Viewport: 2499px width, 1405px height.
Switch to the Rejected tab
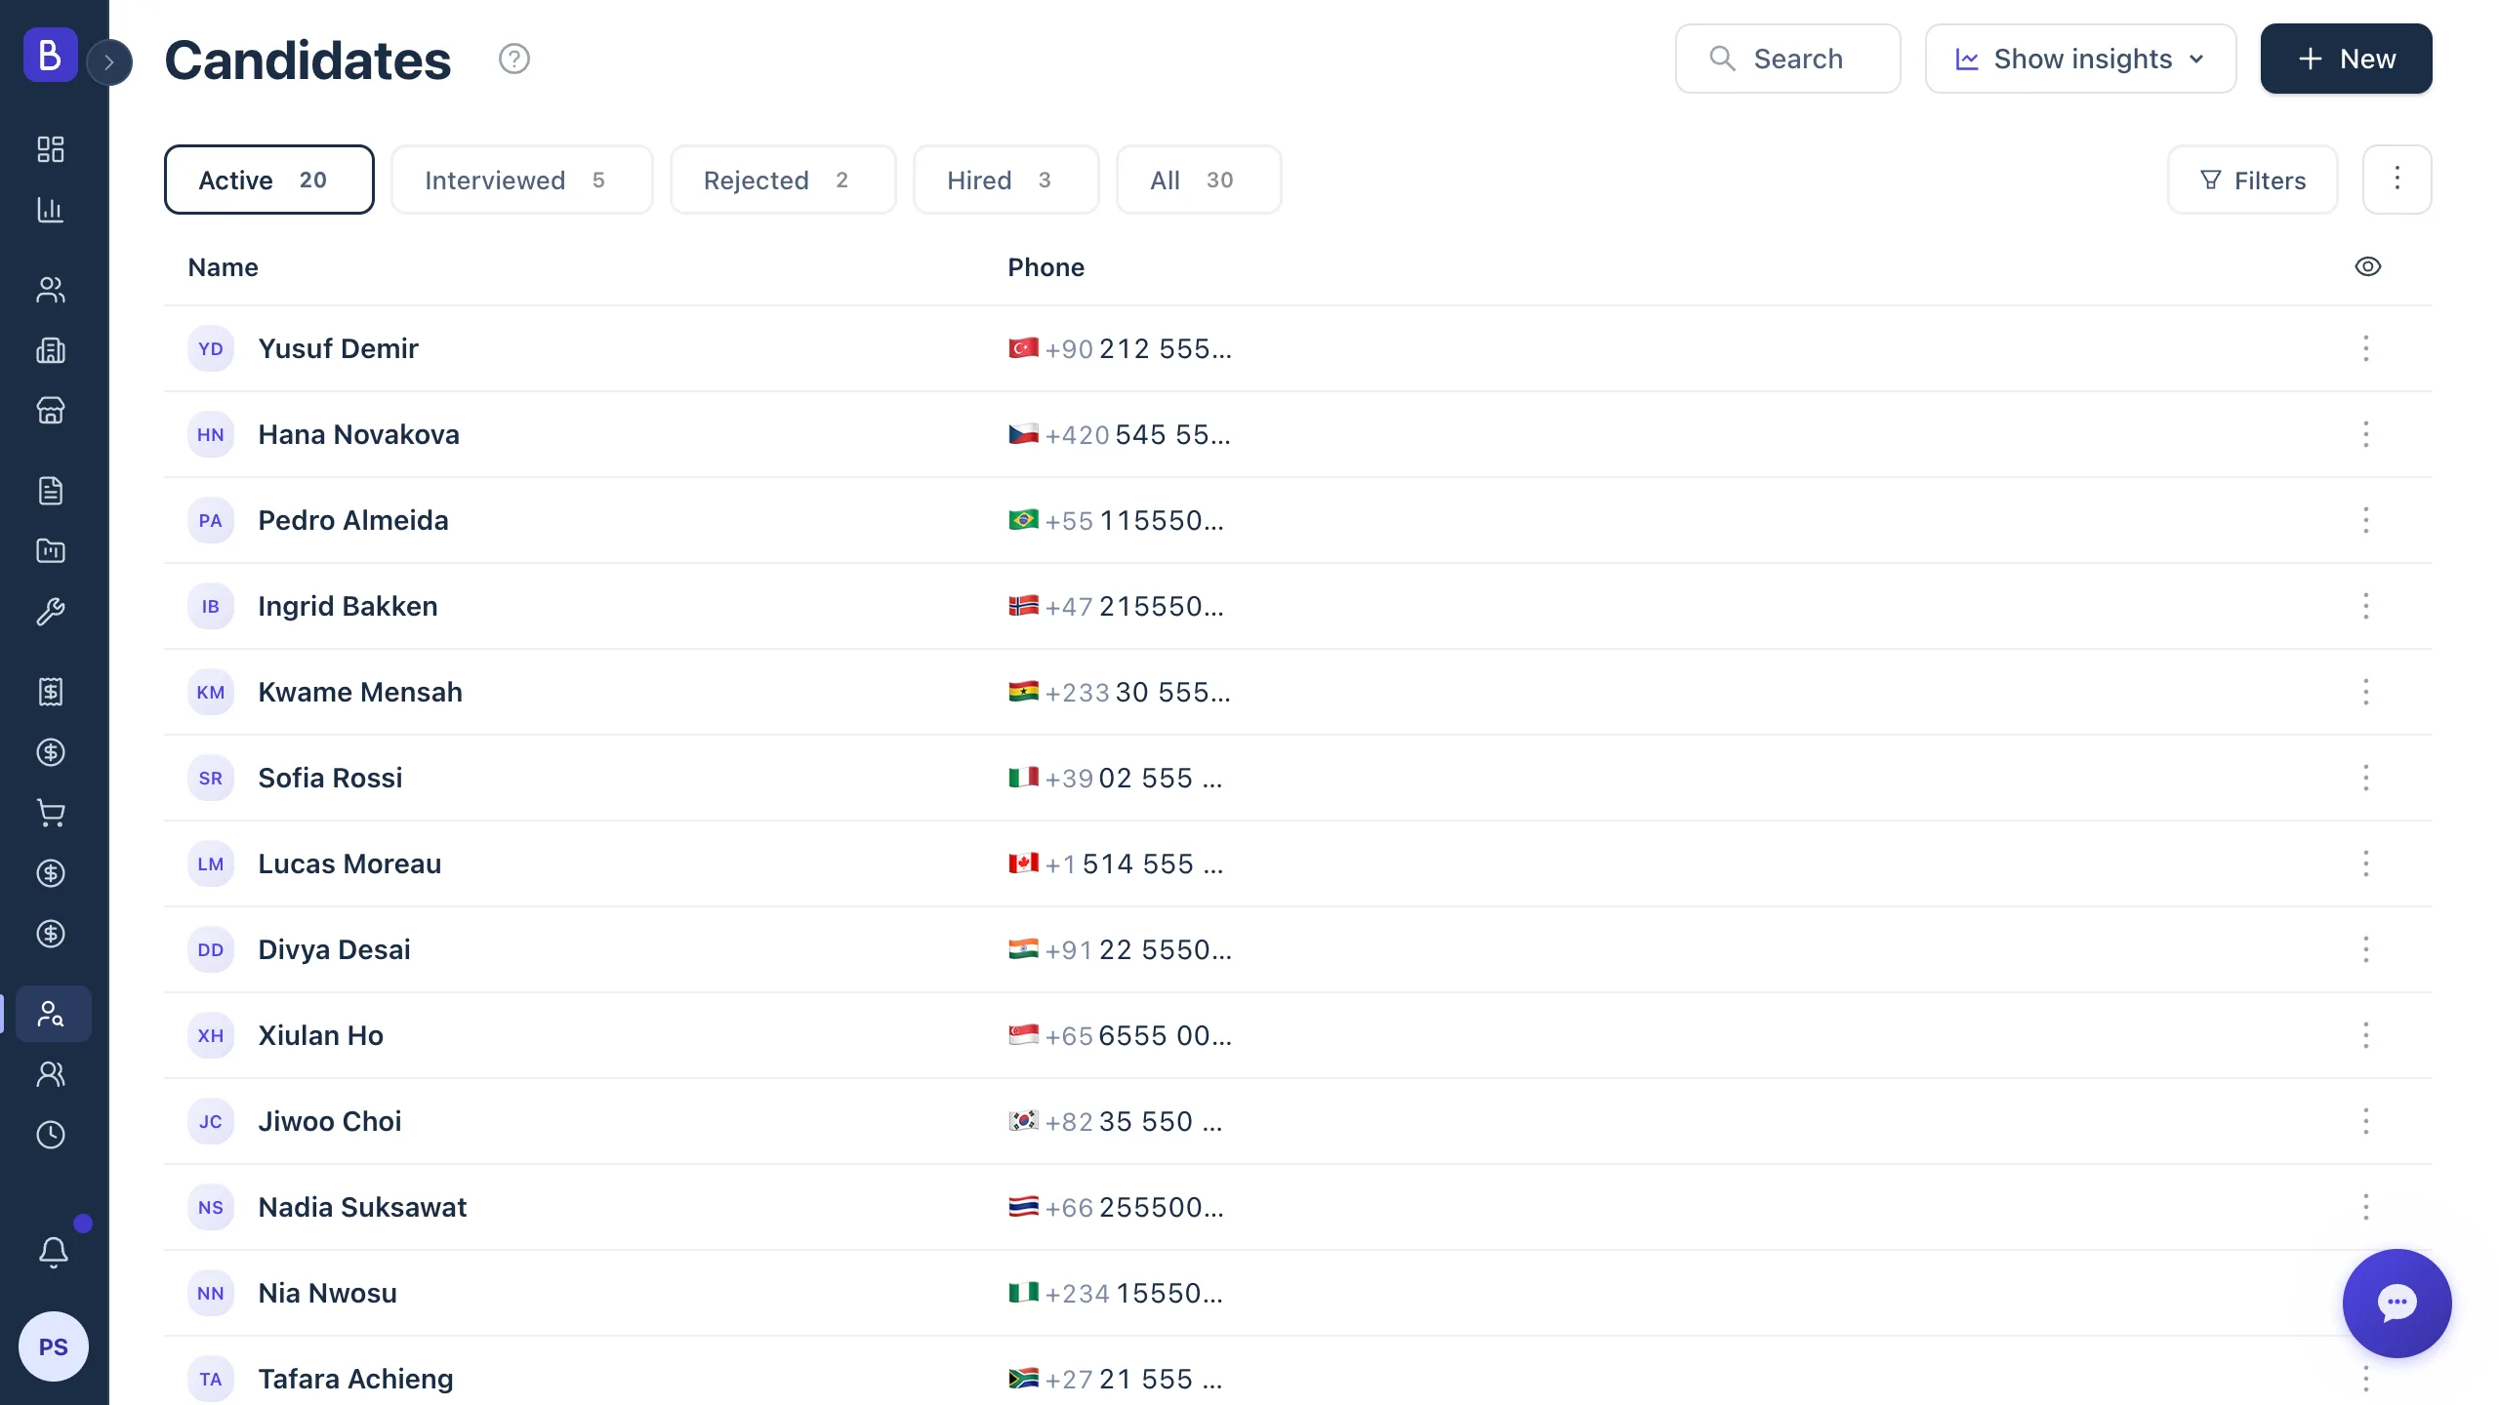click(x=783, y=180)
